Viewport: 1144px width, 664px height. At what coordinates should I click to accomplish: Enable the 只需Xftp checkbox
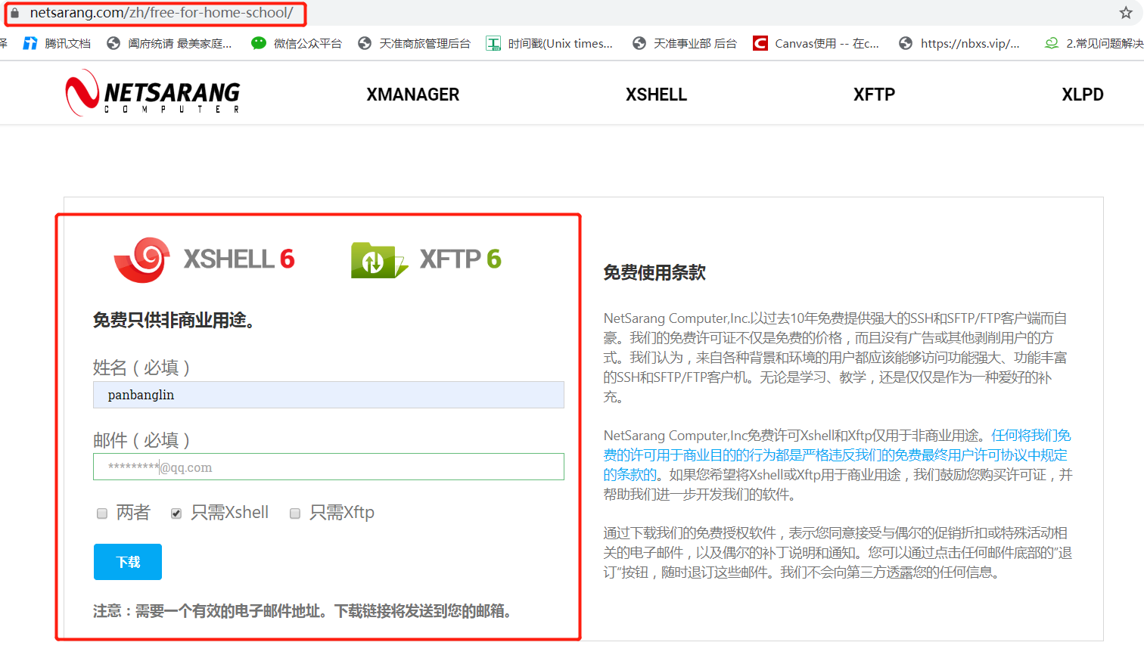click(x=295, y=514)
